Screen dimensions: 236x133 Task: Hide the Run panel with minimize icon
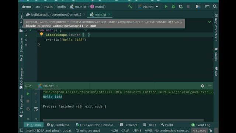tap(210, 86)
